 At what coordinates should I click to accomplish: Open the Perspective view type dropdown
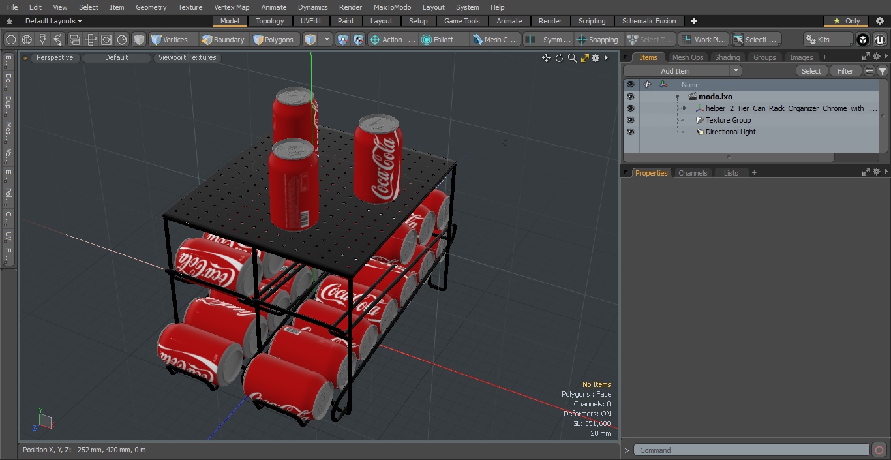click(55, 57)
